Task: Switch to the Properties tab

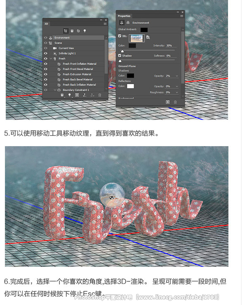Action: (x=124, y=16)
